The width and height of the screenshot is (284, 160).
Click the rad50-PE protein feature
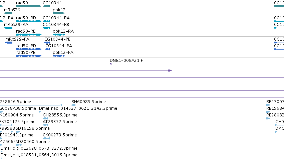(x=29, y=56)
